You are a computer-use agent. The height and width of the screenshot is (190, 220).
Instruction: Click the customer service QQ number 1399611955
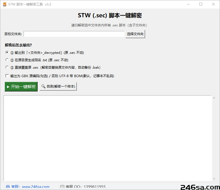(95, 187)
